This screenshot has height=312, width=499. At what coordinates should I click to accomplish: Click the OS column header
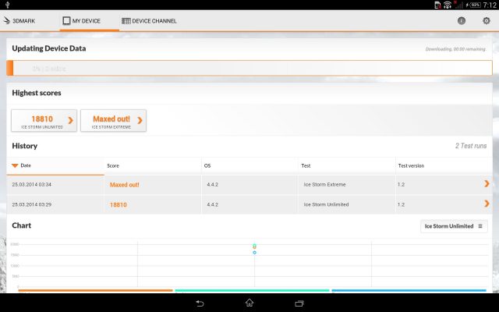click(249, 165)
